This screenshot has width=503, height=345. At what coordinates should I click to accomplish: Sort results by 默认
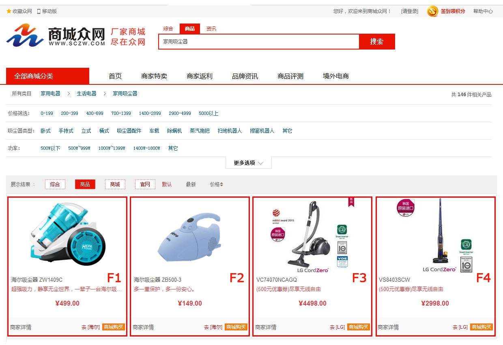click(167, 184)
